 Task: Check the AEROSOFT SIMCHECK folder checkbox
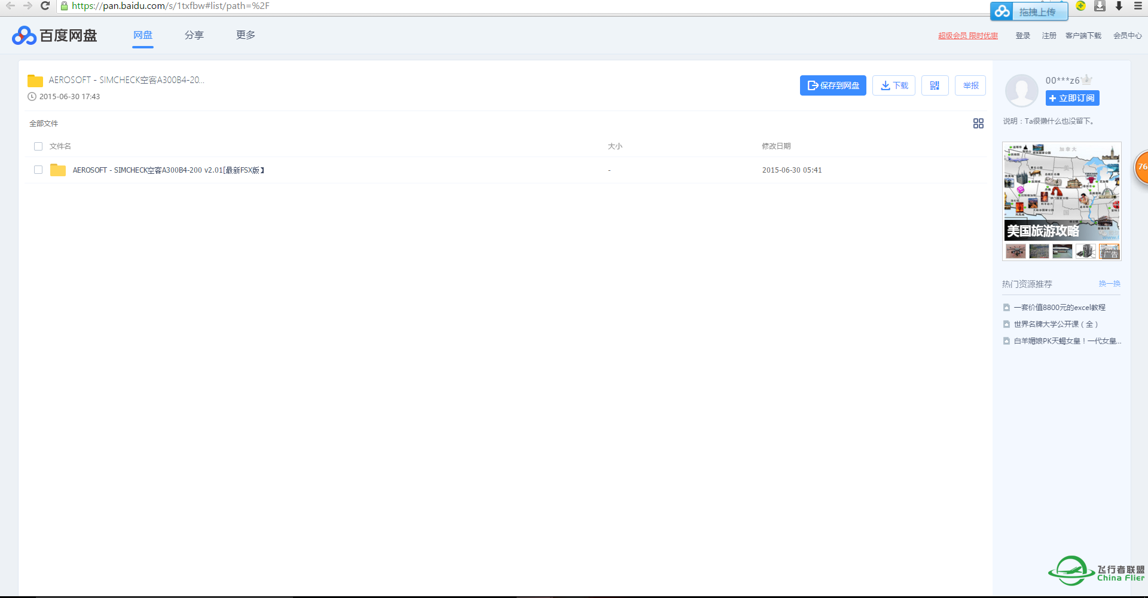click(38, 170)
